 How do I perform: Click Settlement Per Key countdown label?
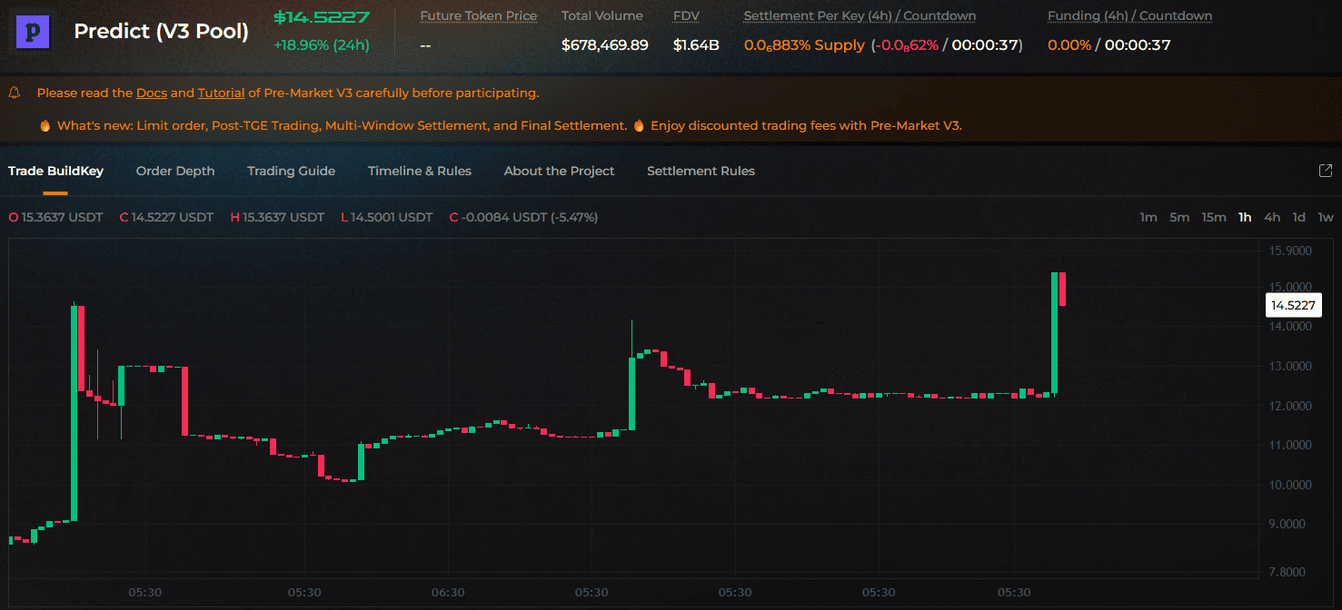click(x=860, y=16)
